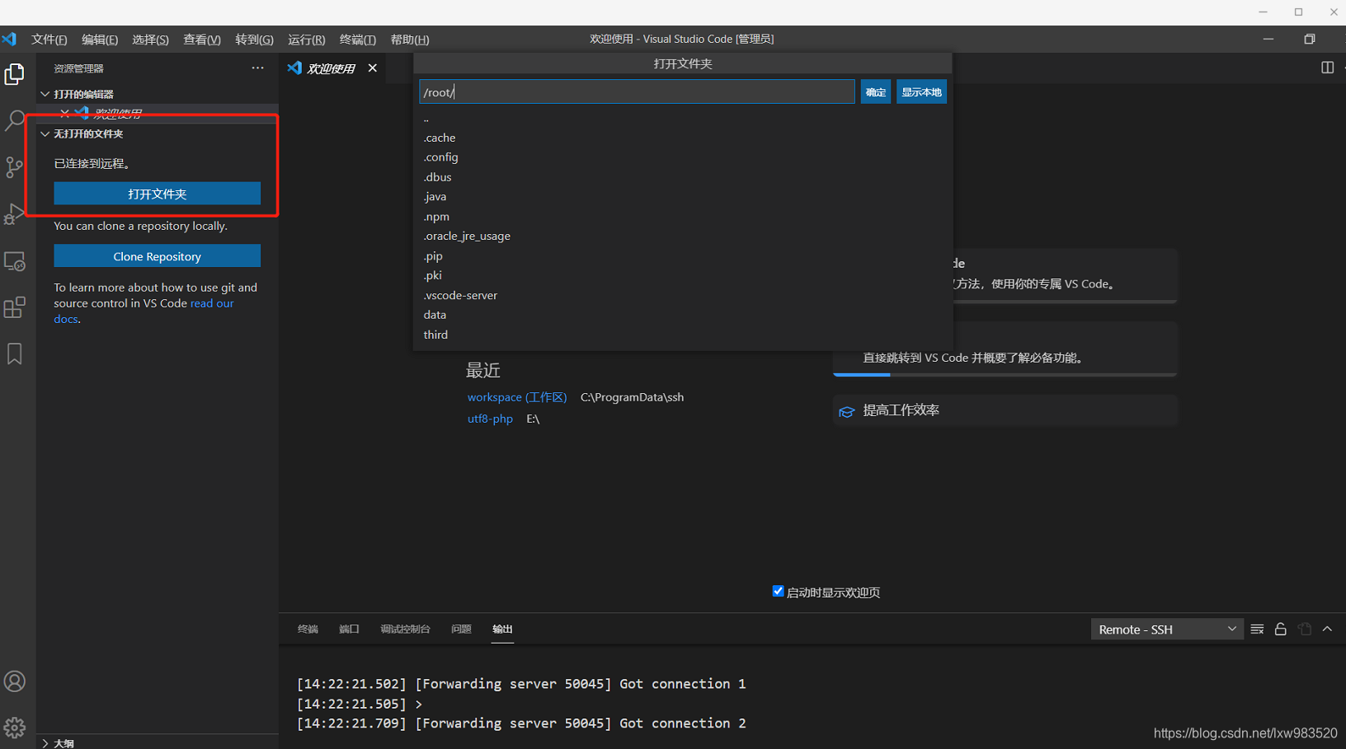Click the Clone Repository button

coord(157,256)
